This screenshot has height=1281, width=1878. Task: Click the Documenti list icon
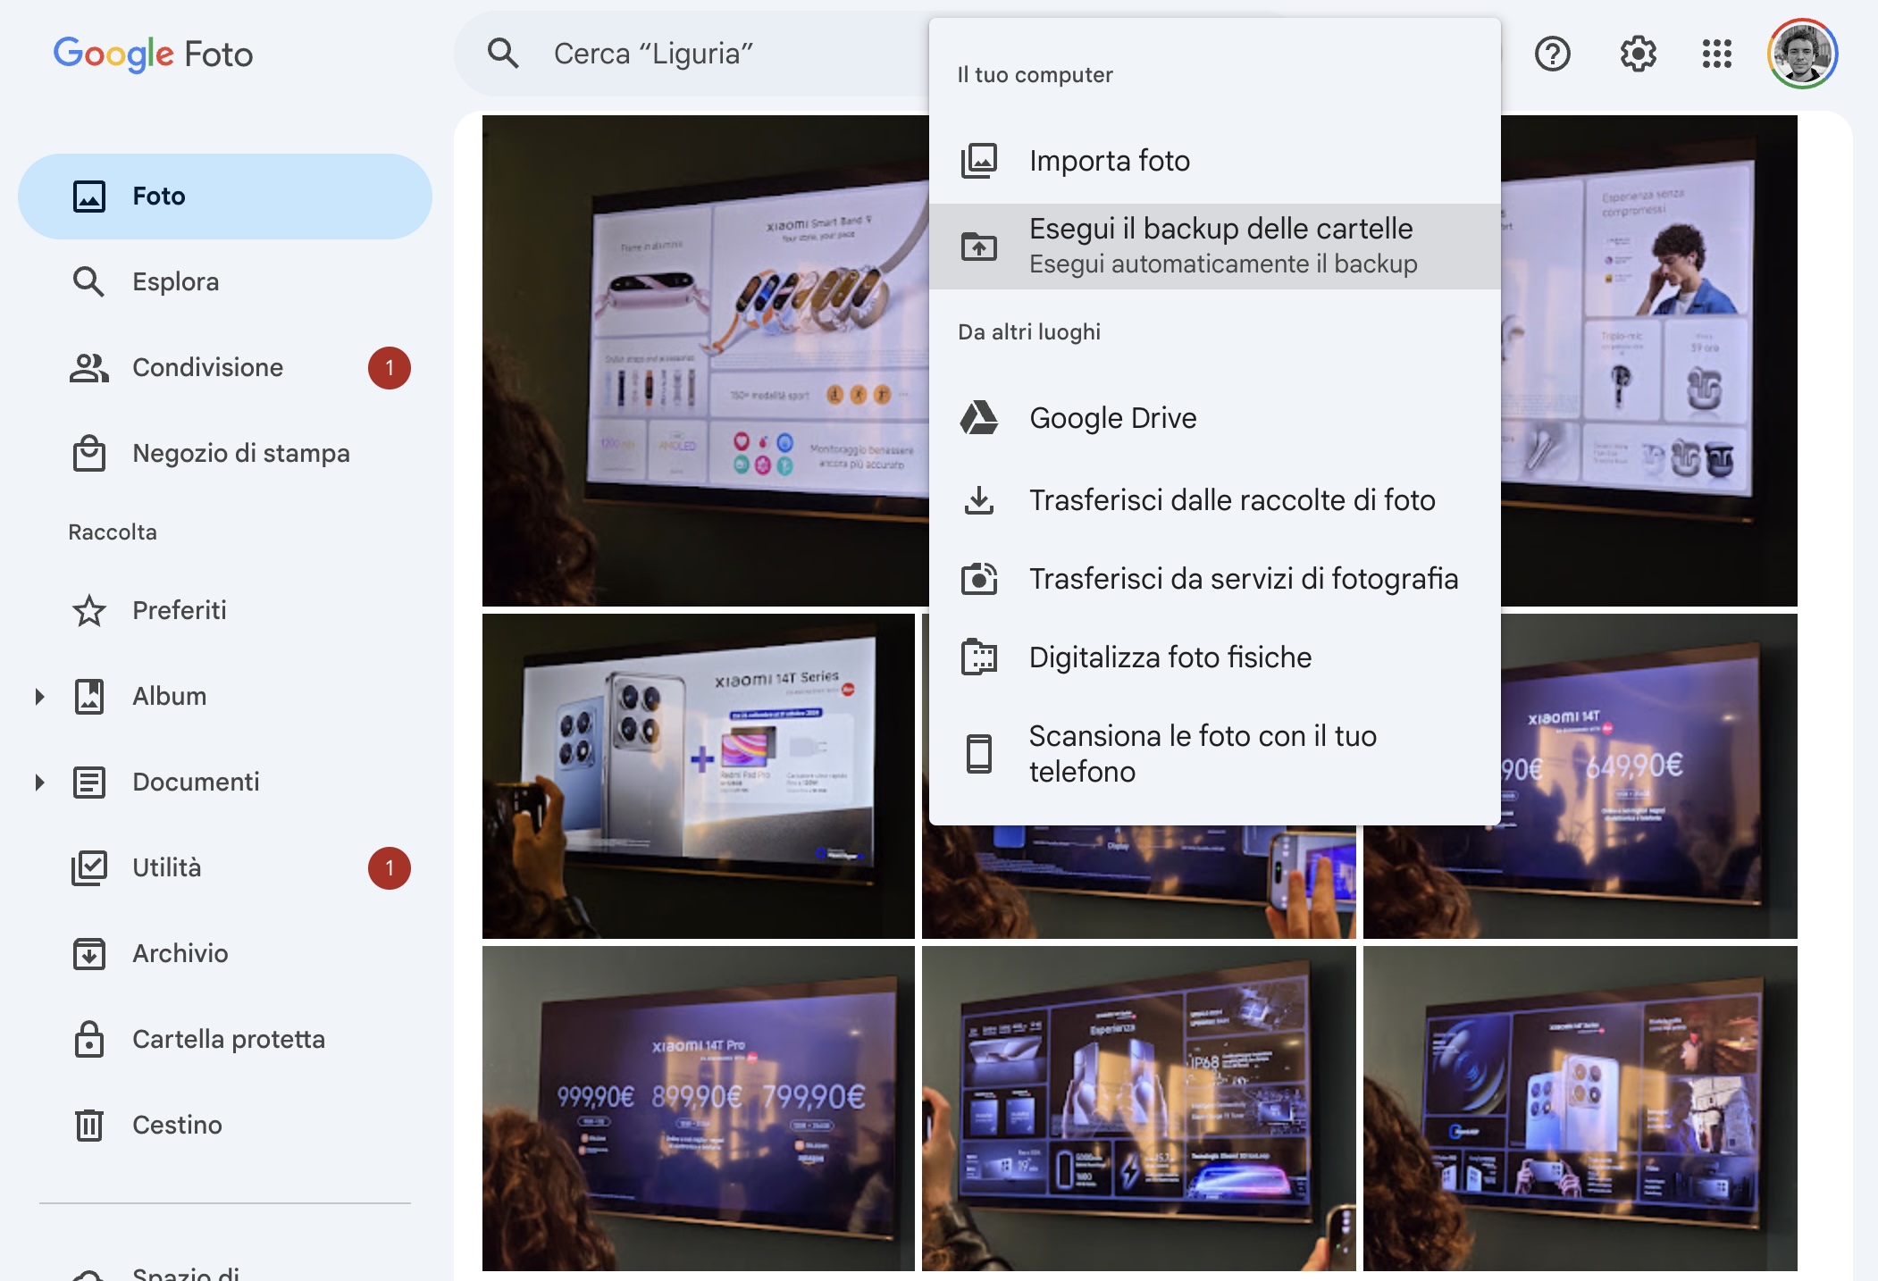89,783
